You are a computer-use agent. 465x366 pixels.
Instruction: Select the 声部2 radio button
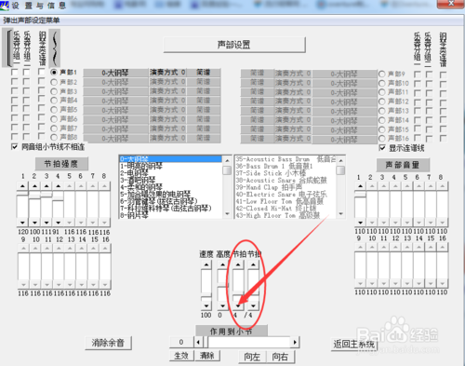54,82
